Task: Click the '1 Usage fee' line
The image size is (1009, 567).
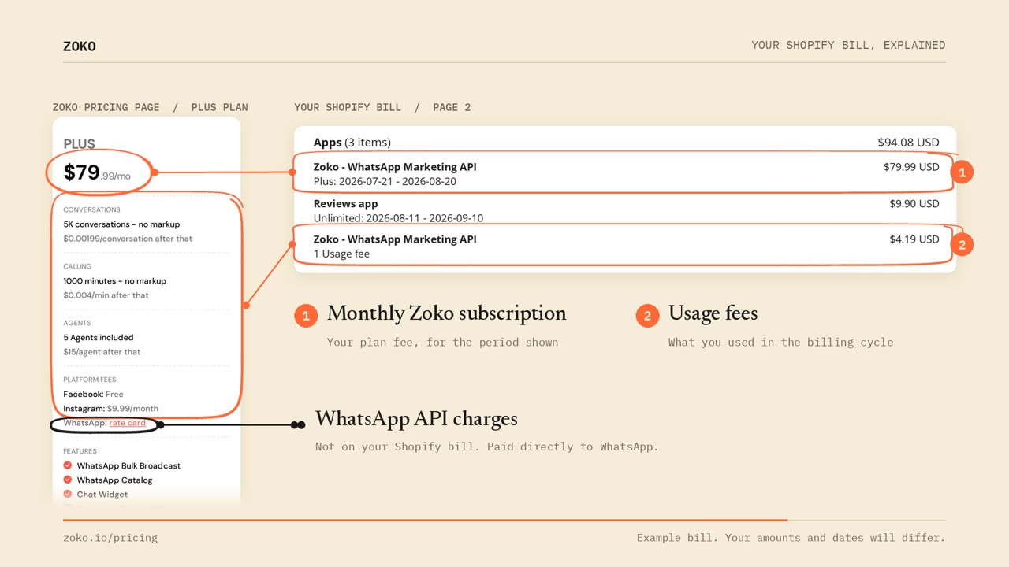Action: [x=341, y=254]
